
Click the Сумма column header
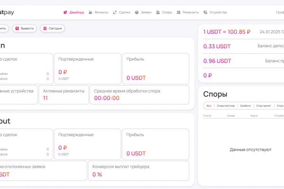[231, 116]
